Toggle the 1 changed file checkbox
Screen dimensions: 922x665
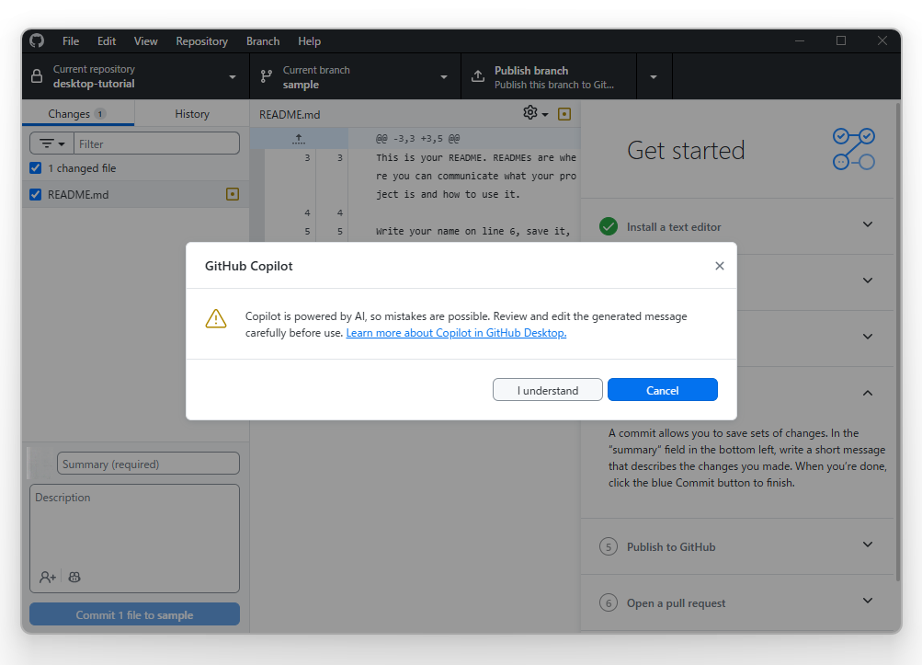click(x=34, y=167)
